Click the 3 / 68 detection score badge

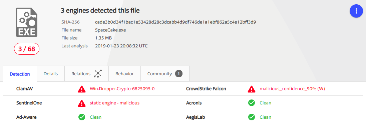tap(27, 49)
